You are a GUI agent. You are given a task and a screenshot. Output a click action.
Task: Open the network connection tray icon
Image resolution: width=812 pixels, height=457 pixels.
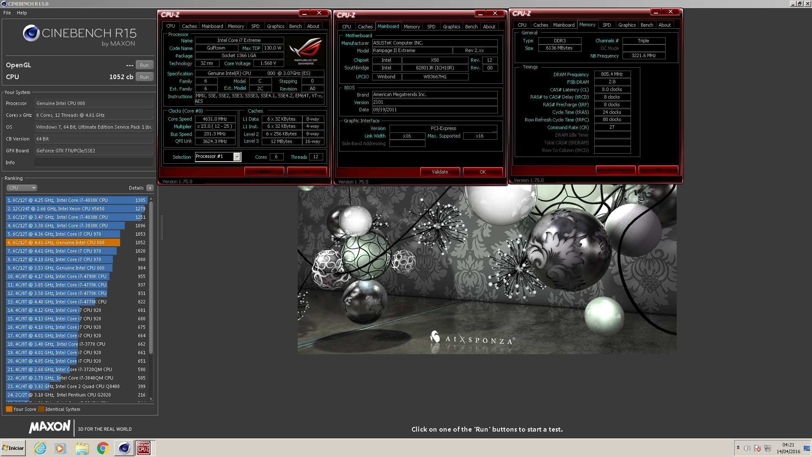point(768,448)
